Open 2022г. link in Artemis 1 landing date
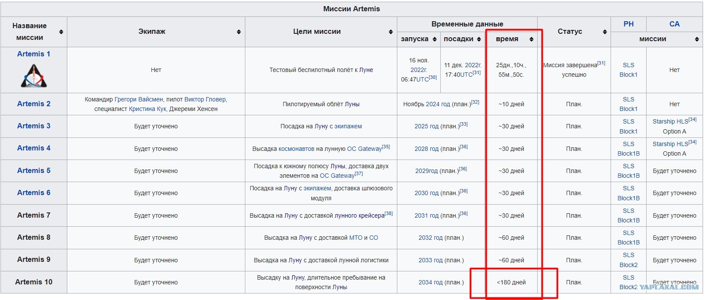710x300 pixels. tap(473, 65)
